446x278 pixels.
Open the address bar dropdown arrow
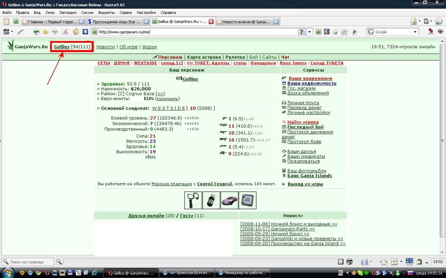(x=310, y=32)
